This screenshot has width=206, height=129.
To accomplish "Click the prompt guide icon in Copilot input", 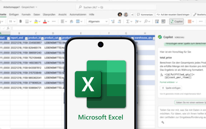I will (x=163, y=122).
